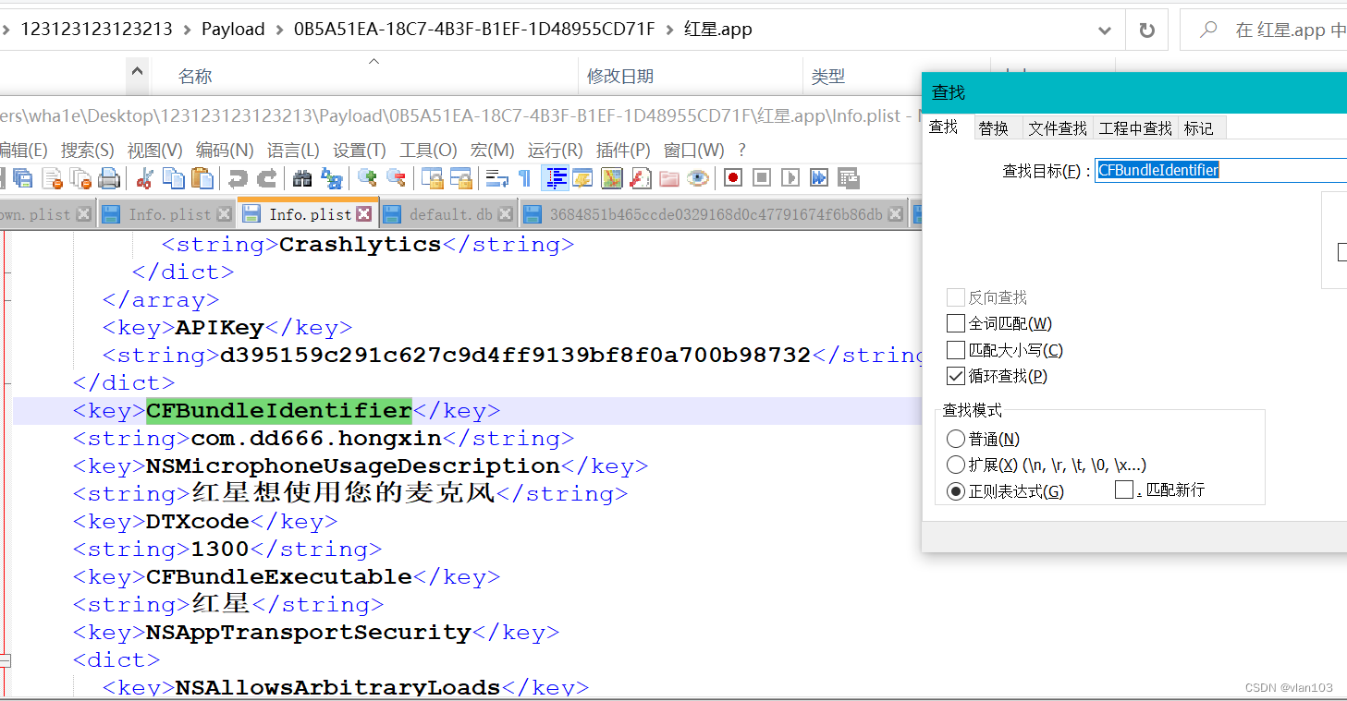Close the default.db tab
This screenshot has width=1347, height=701.
(x=505, y=214)
